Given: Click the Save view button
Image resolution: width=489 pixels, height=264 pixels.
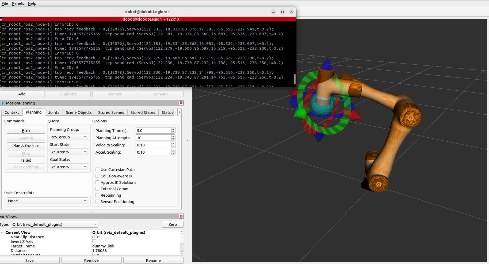Looking at the screenshot, I should [29, 261].
